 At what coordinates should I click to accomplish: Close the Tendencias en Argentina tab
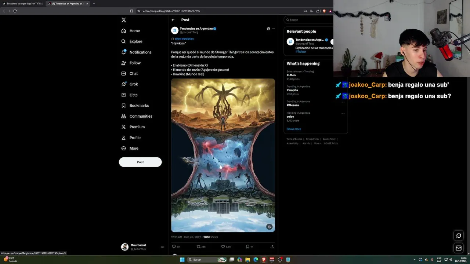click(x=87, y=4)
